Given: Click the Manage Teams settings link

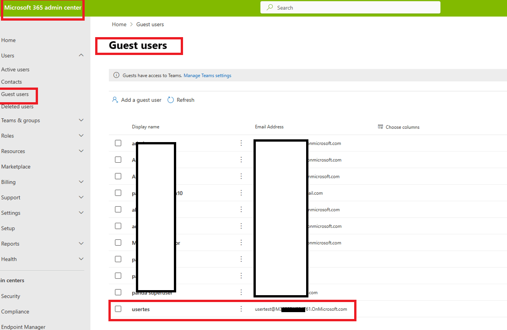Looking at the screenshot, I should (x=207, y=76).
